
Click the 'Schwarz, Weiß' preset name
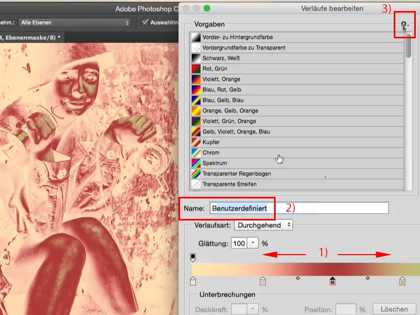pos(221,58)
